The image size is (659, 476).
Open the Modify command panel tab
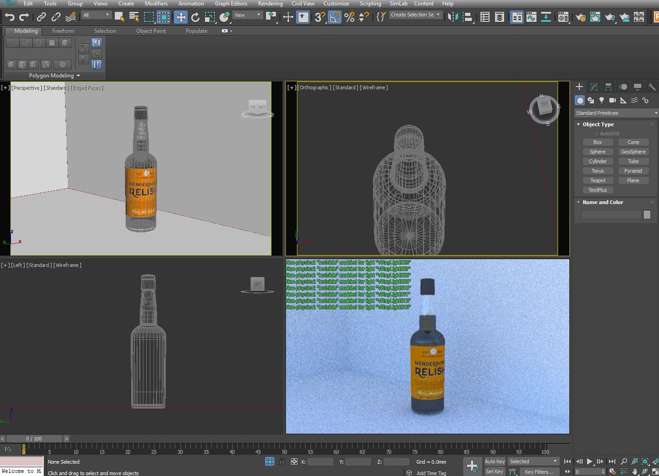[x=594, y=87]
